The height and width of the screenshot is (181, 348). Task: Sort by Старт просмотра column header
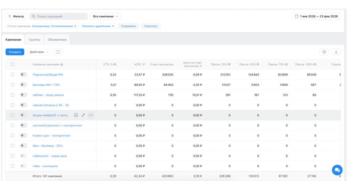161,64
